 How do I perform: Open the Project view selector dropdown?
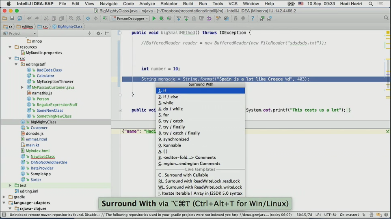coord(20,33)
